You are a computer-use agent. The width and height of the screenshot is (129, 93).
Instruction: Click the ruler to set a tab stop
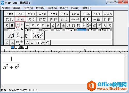(64, 51)
